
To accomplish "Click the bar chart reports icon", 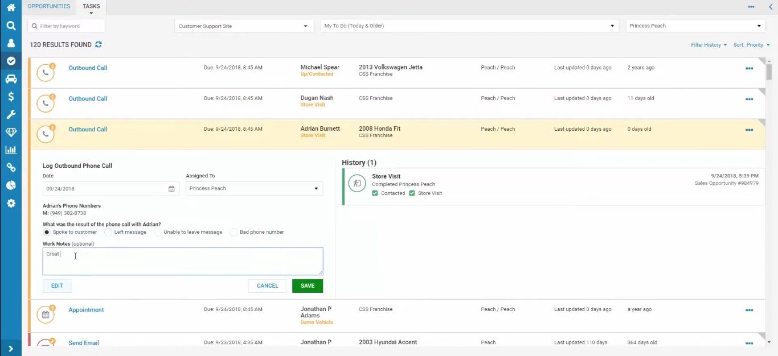I will point(11,150).
